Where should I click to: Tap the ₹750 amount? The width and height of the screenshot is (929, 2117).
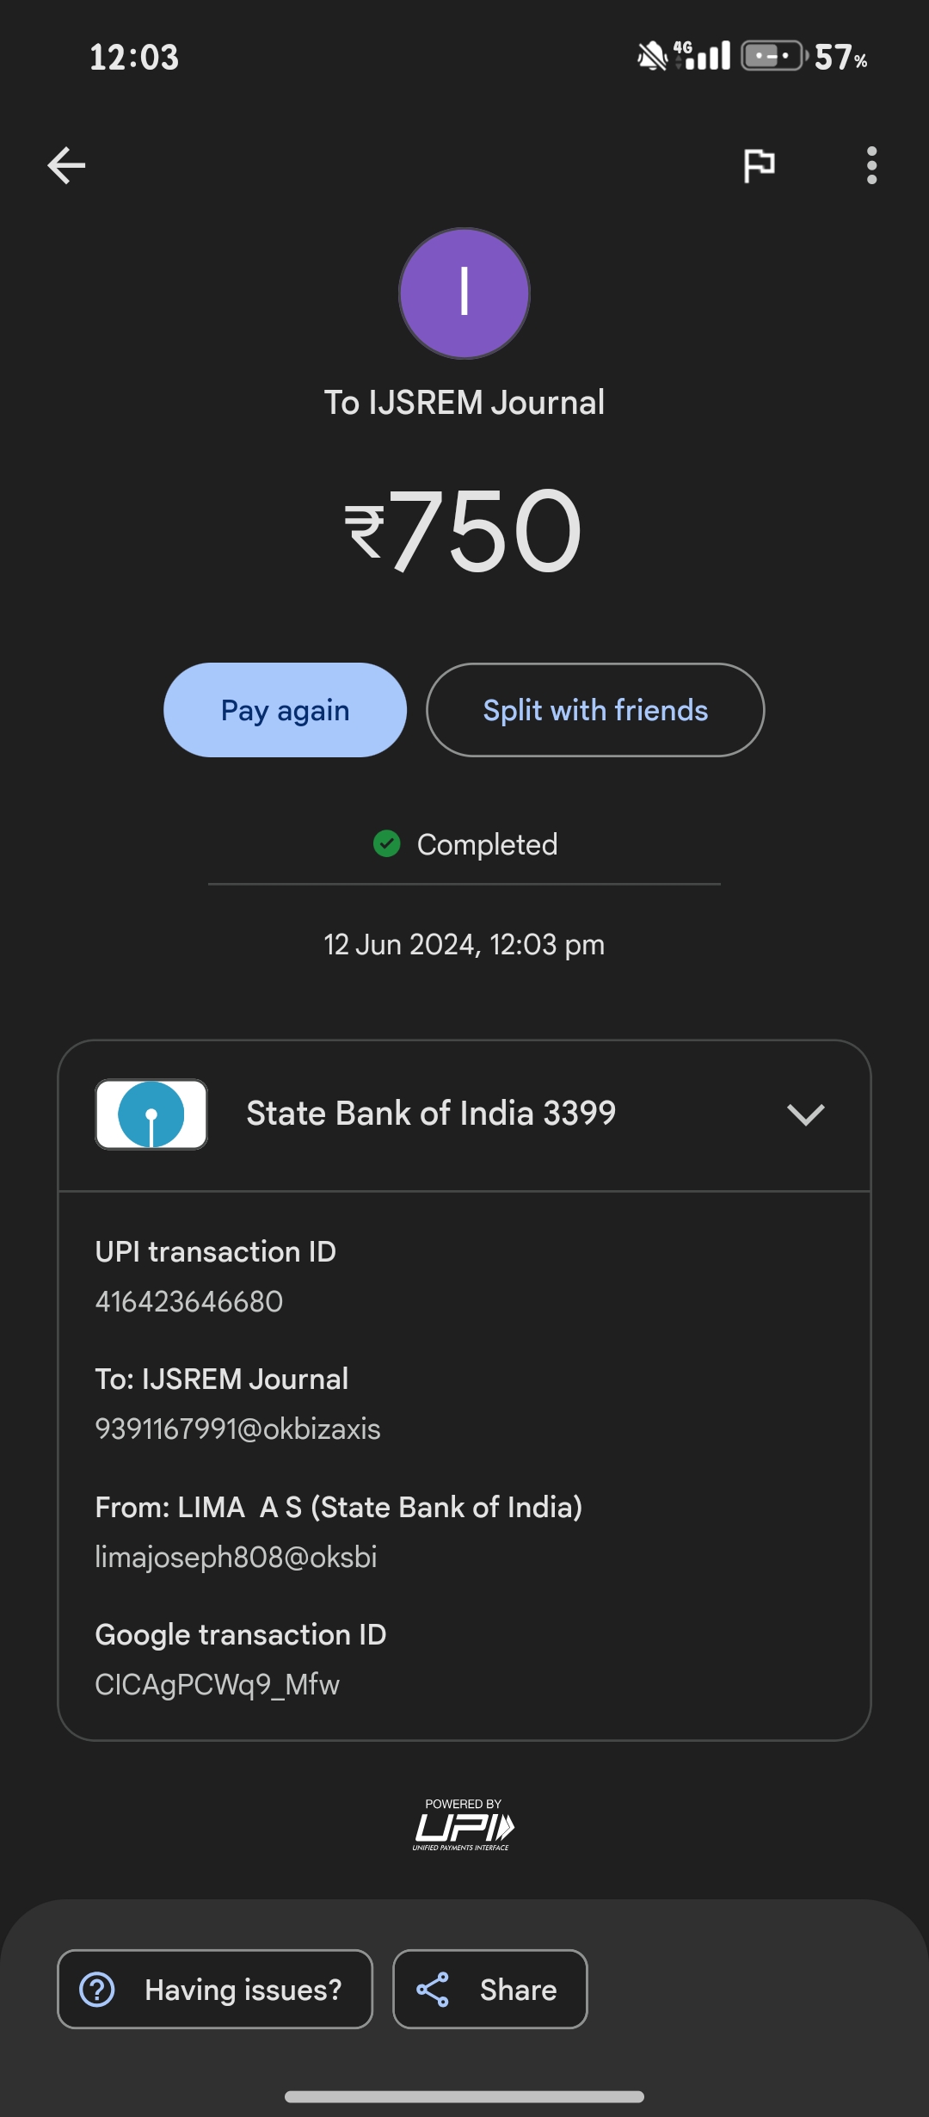[464, 531]
